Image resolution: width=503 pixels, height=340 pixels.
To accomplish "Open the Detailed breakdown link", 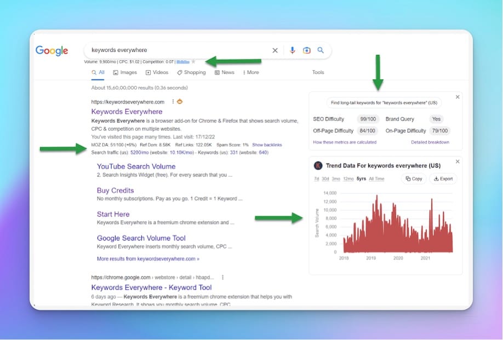I will point(430,142).
